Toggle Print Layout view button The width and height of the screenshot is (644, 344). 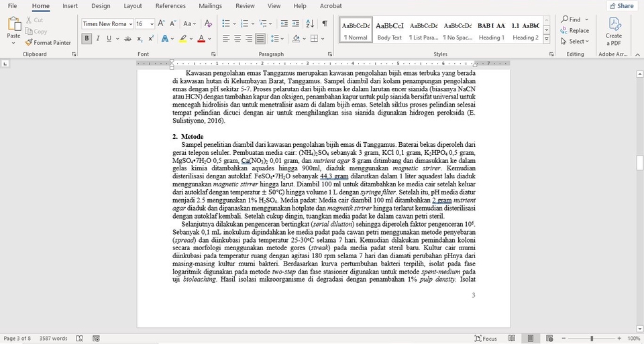click(531, 339)
